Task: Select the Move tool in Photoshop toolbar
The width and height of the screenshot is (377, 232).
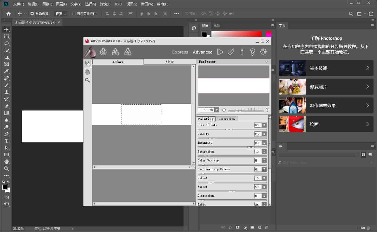Action: pyautogui.click(x=6, y=29)
